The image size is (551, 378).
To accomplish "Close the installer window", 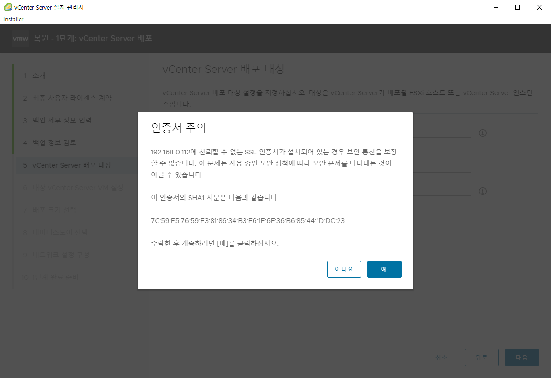I will [540, 7].
